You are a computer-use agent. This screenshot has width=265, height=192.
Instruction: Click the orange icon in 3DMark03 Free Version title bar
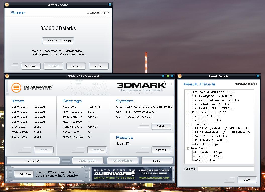click(x=7, y=76)
